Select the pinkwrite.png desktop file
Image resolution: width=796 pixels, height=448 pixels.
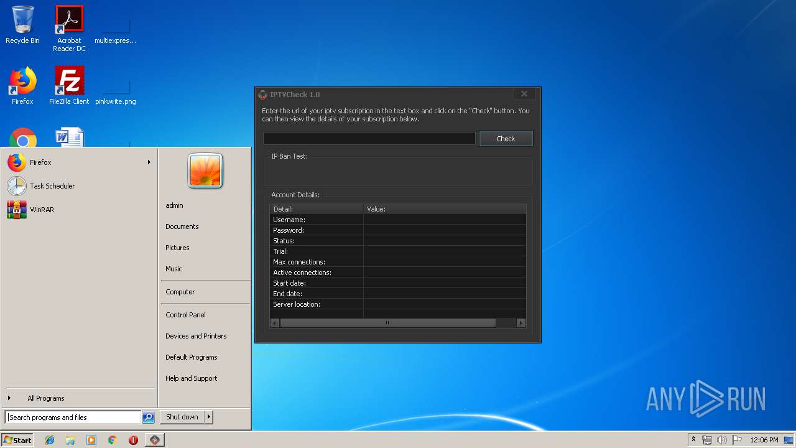click(x=116, y=90)
